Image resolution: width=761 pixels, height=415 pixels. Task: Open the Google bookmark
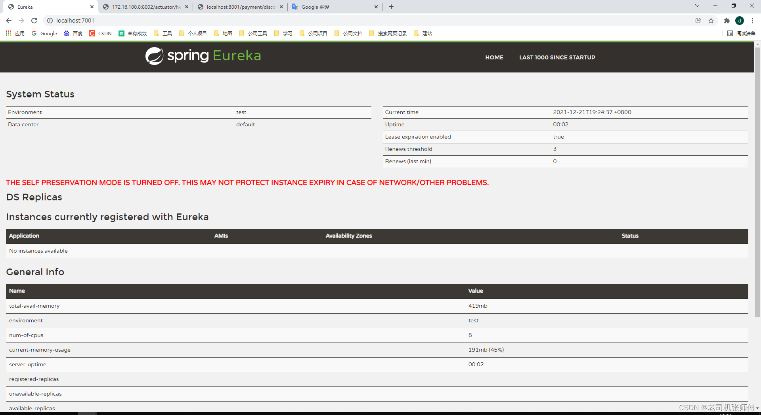[44, 33]
